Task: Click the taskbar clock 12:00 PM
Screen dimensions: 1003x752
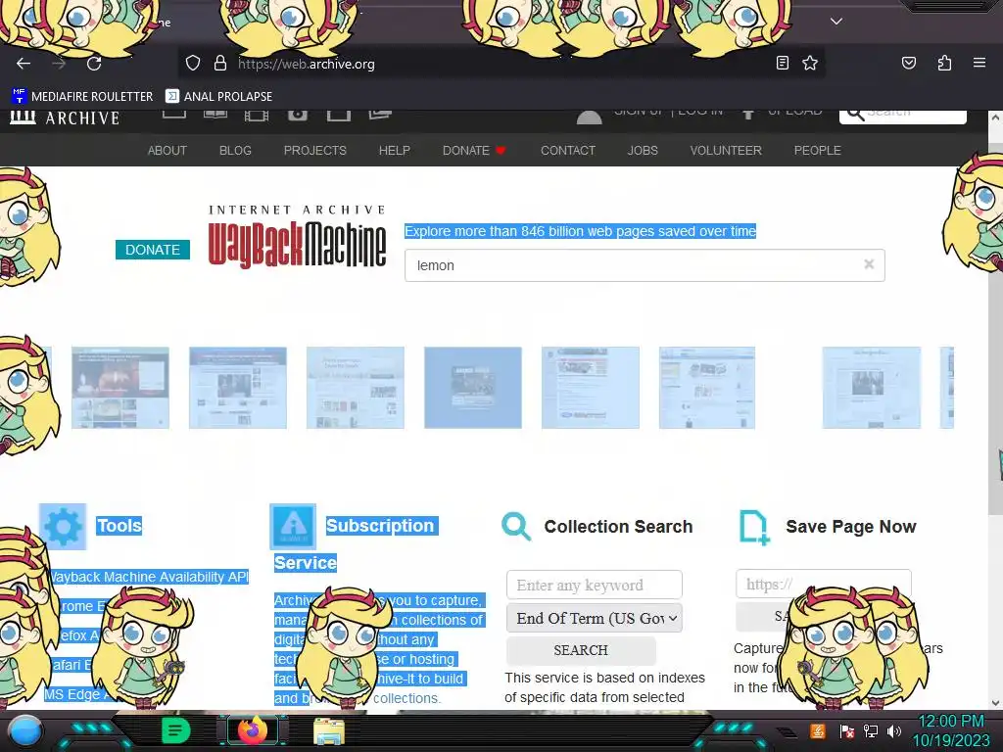Action: coord(950,722)
